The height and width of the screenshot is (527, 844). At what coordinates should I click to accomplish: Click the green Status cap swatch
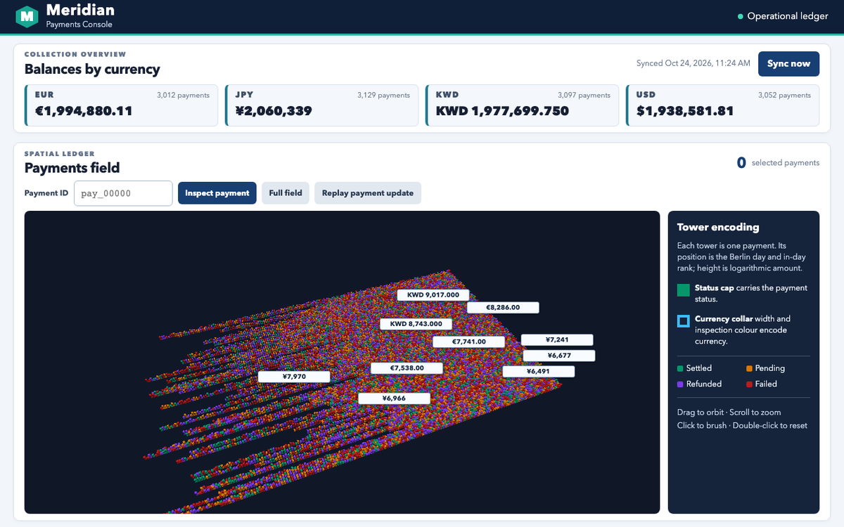click(683, 290)
